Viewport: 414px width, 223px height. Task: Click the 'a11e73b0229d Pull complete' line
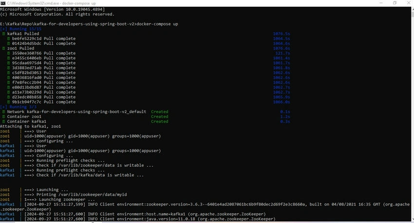tap(43, 93)
